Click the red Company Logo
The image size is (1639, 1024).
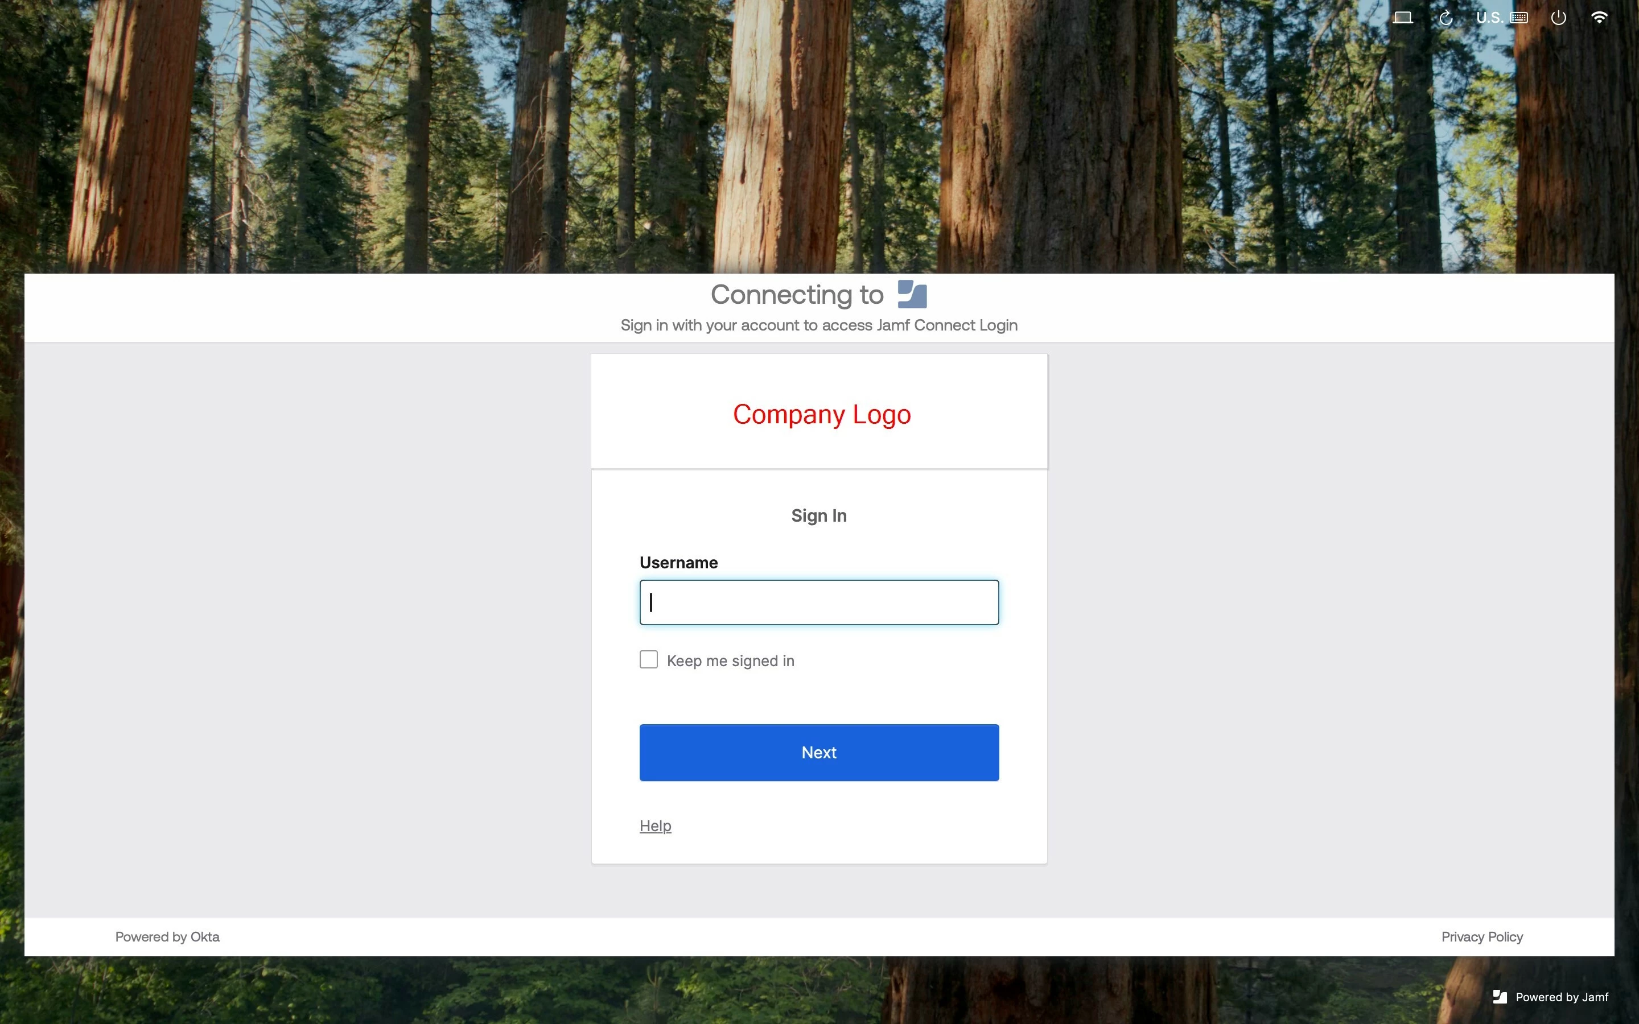click(x=822, y=414)
